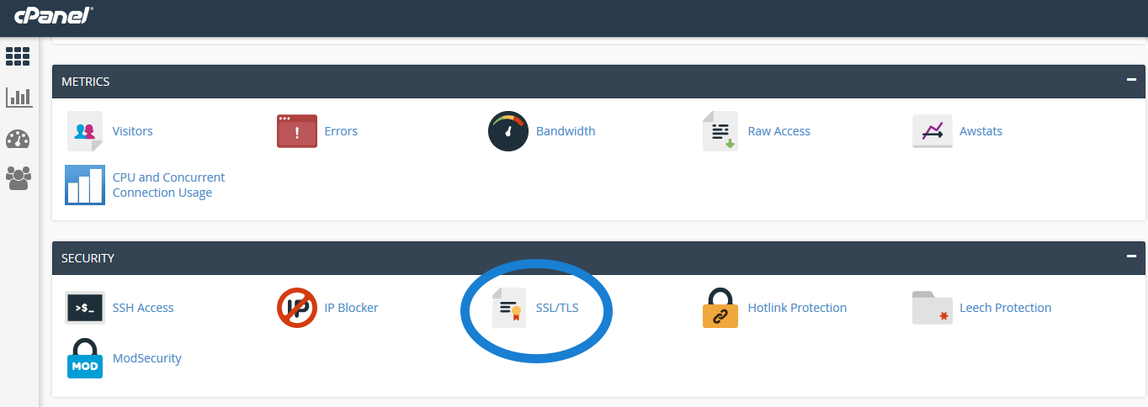Open the SSH Access link
Image resolution: width=1148 pixels, height=407 pixels.
pos(143,308)
